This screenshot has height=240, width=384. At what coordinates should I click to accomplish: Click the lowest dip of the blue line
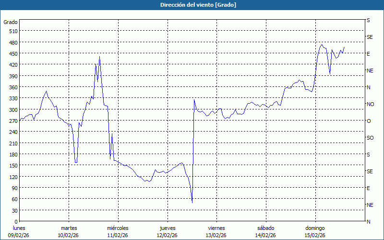[x=192, y=202]
